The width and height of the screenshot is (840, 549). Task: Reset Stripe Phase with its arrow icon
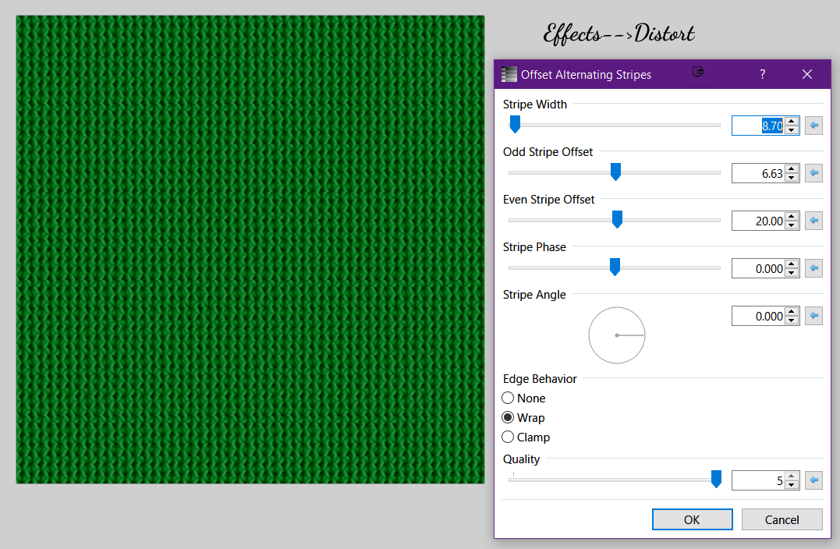813,267
